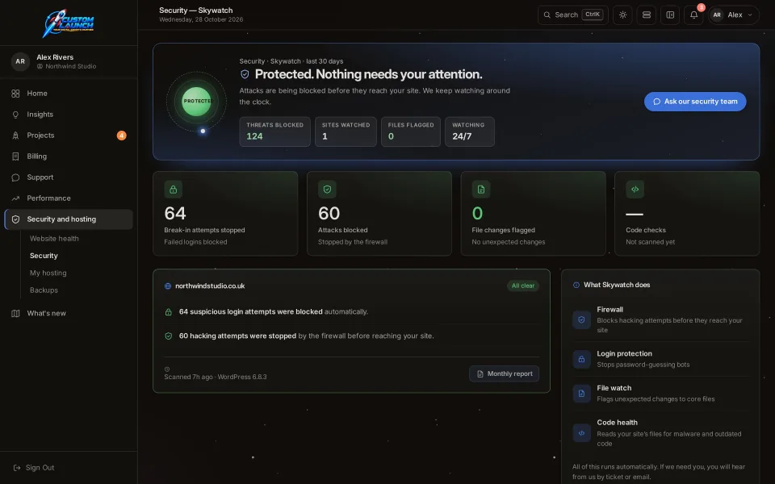Click the Firewall shield icon in Skywatch panel
775x484 pixels.
tap(582, 319)
